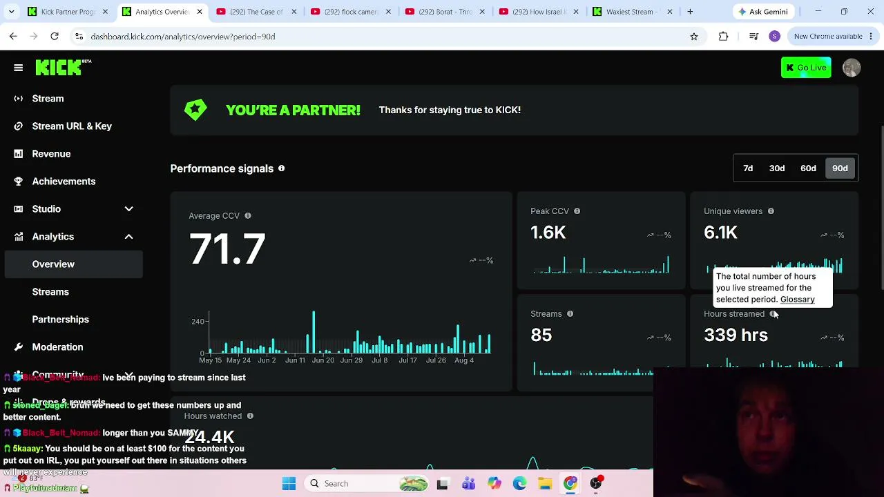Bookmark this page with star icon
This screenshot has width=884, height=497.
tap(694, 37)
